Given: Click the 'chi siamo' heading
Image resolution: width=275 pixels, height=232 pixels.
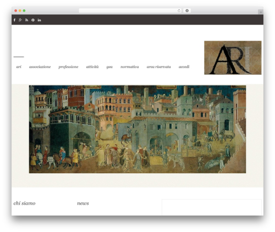Looking at the screenshot, I should tap(24, 203).
